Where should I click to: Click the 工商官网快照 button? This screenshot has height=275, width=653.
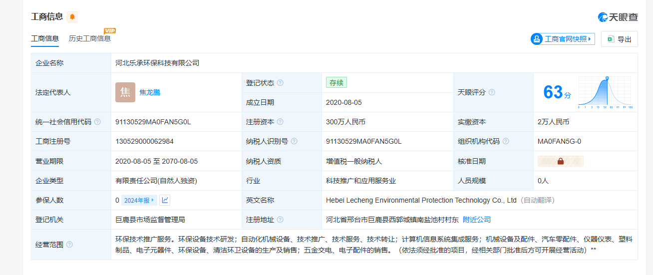tap(563, 39)
